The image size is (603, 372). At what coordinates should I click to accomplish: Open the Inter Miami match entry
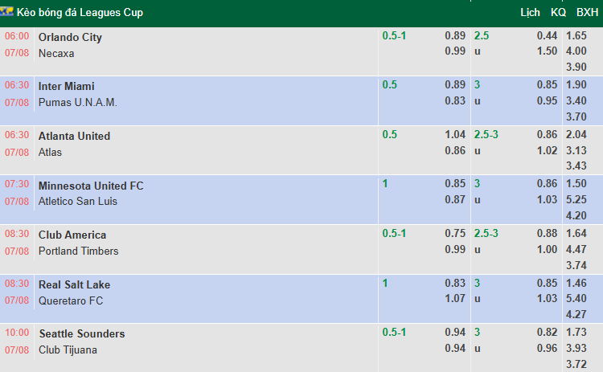pos(66,86)
